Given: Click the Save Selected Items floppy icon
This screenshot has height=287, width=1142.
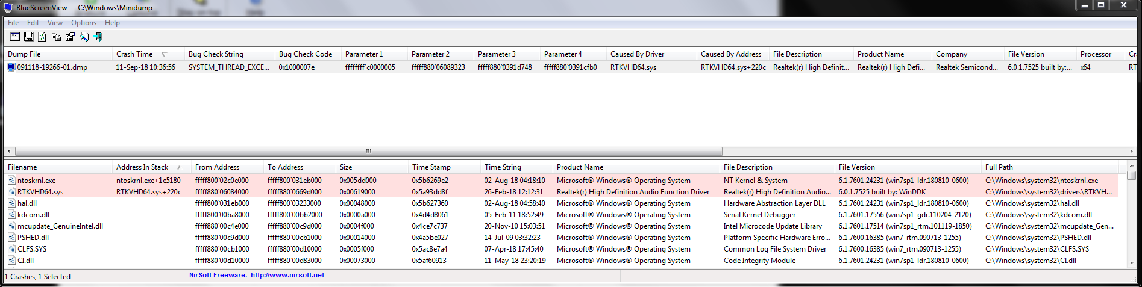Looking at the screenshot, I should [28, 37].
